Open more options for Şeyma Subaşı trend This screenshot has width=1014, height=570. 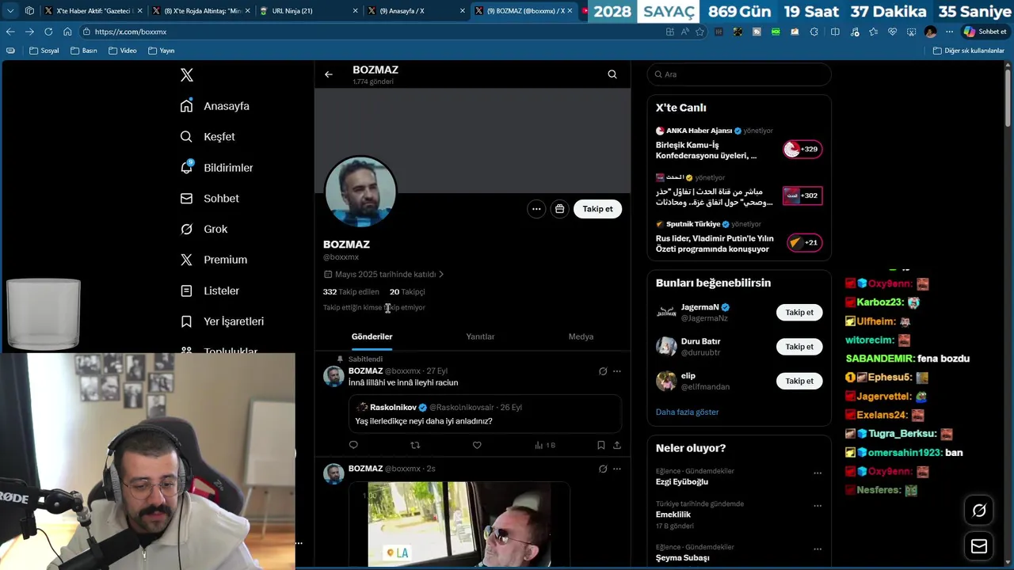818,549
